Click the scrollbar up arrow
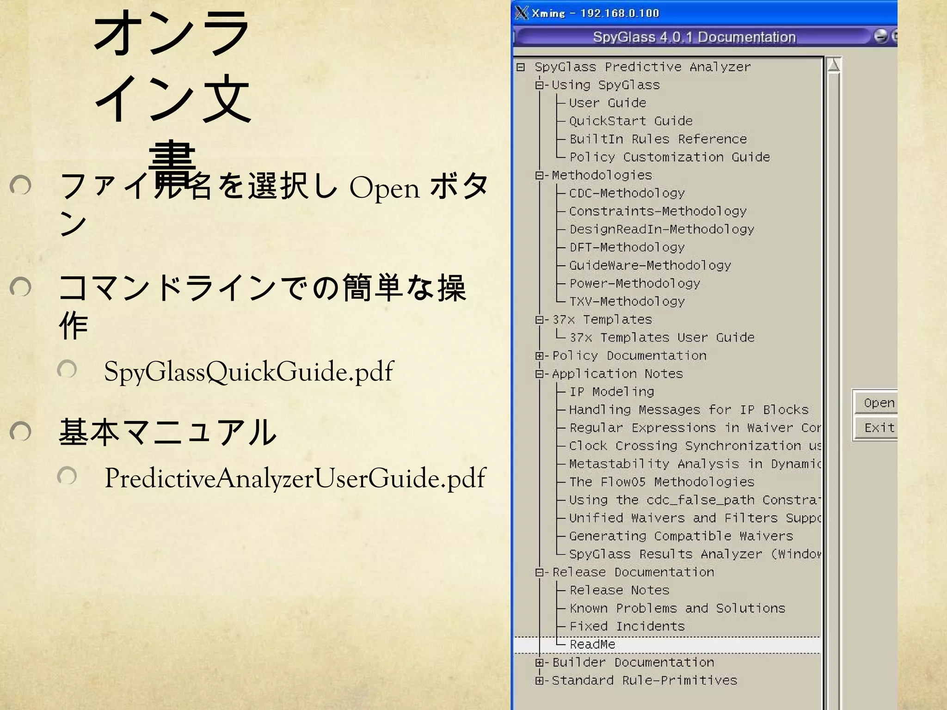The height and width of the screenshot is (710, 947). 834,65
